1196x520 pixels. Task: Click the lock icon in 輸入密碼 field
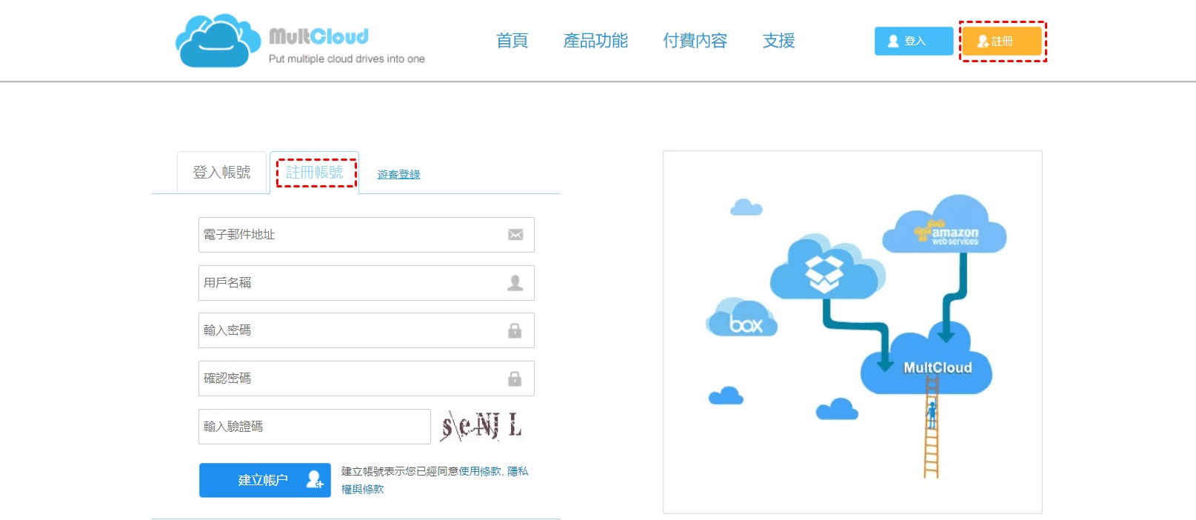(515, 330)
